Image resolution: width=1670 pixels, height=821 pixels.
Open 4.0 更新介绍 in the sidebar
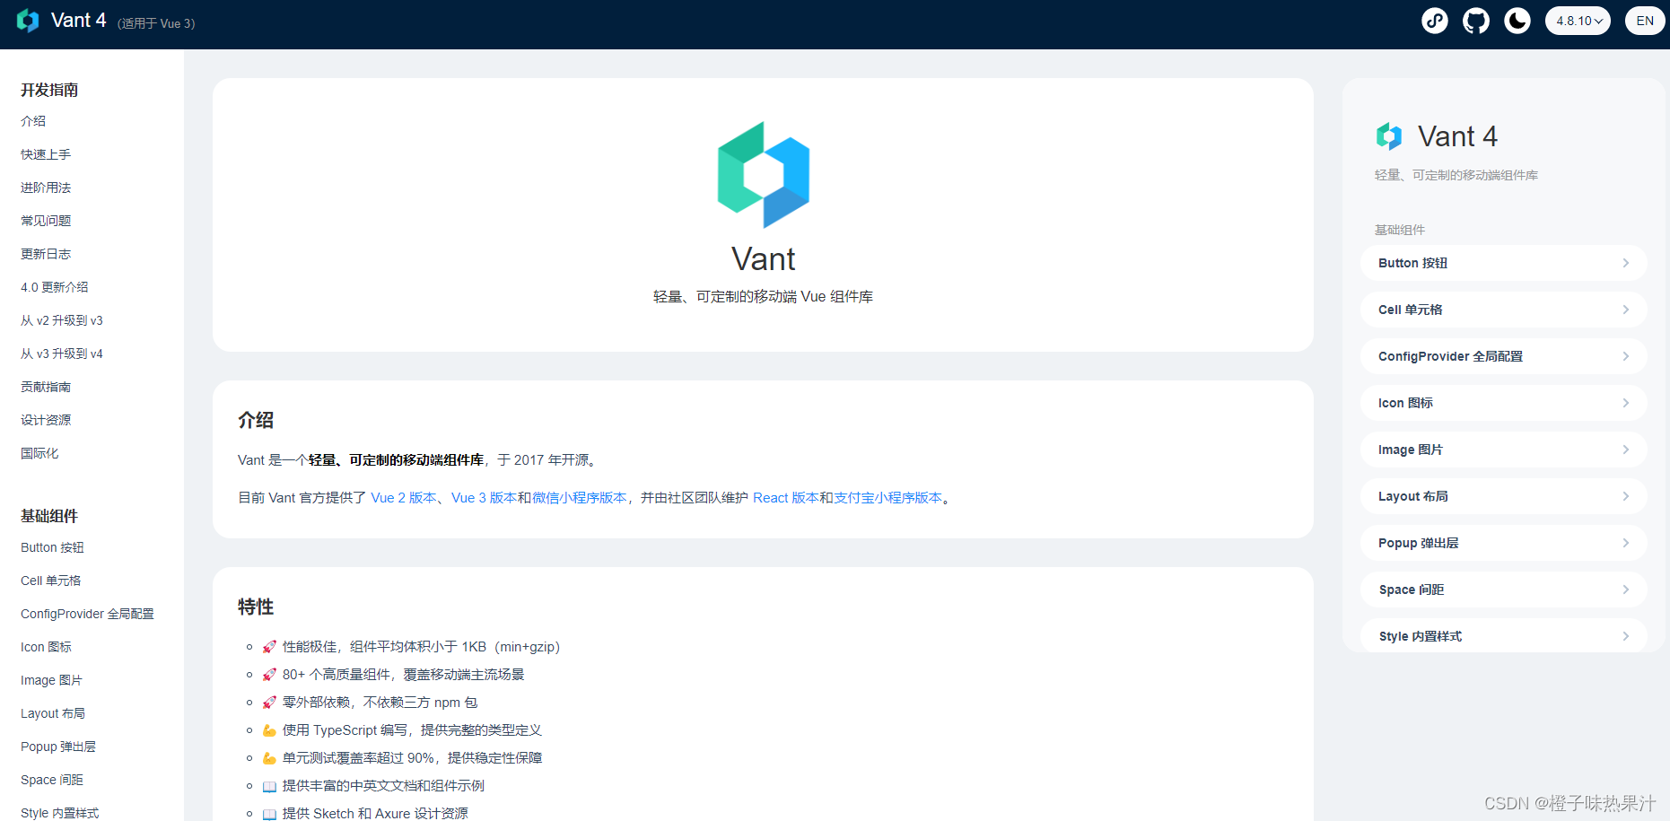[x=55, y=287]
